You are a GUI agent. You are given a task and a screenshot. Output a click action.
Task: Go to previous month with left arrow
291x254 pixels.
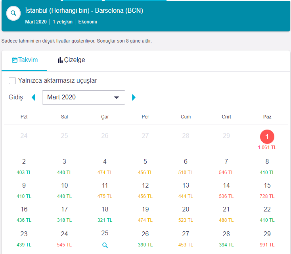(34, 97)
